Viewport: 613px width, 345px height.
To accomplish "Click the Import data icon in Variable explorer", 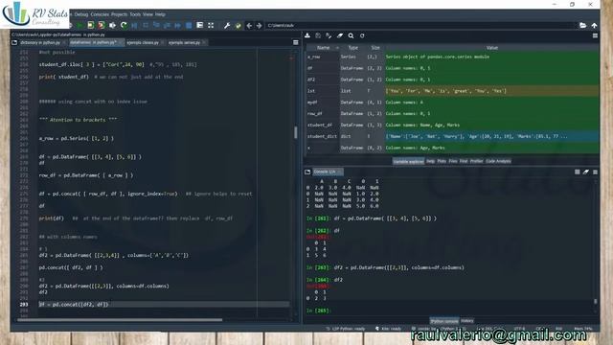I will 307,35.
